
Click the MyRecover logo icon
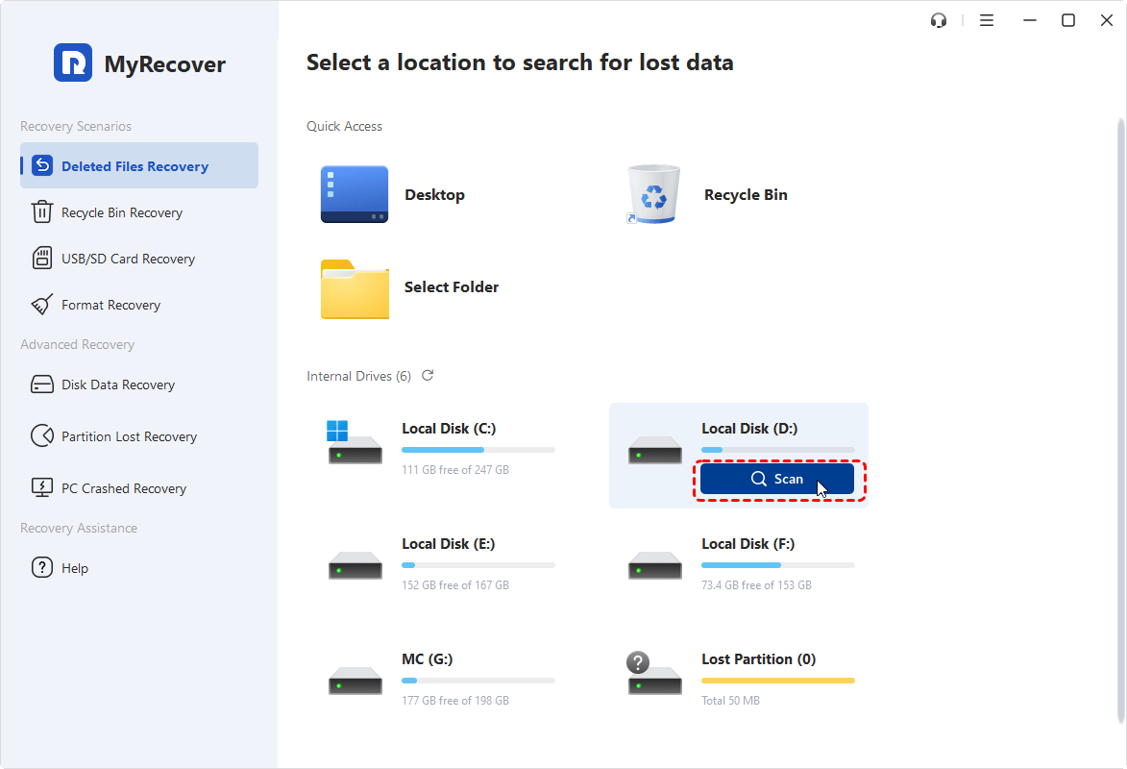click(x=73, y=62)
